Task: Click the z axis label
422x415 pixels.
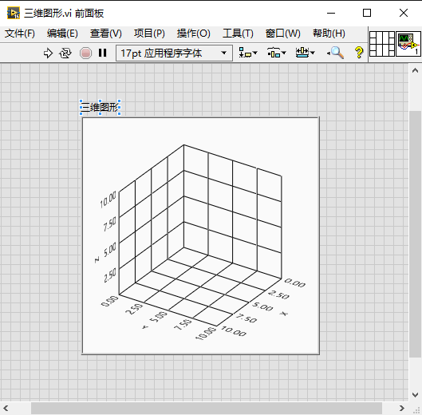Action: pos(97,259)
